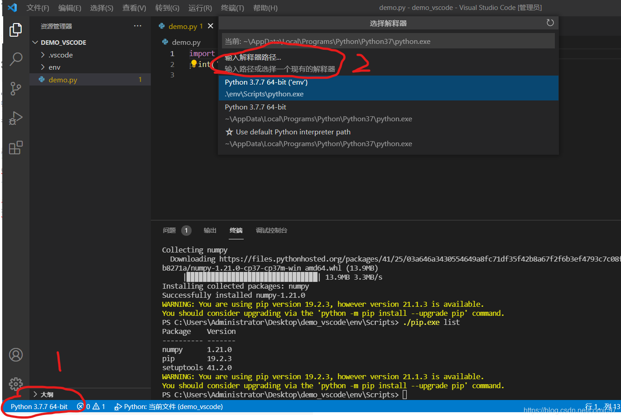Switch to the 终端 terminal tab

point(236,230)
